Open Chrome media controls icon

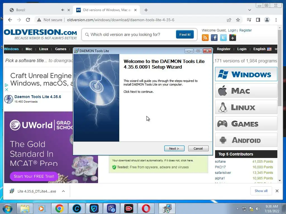[x=249, y=20]
